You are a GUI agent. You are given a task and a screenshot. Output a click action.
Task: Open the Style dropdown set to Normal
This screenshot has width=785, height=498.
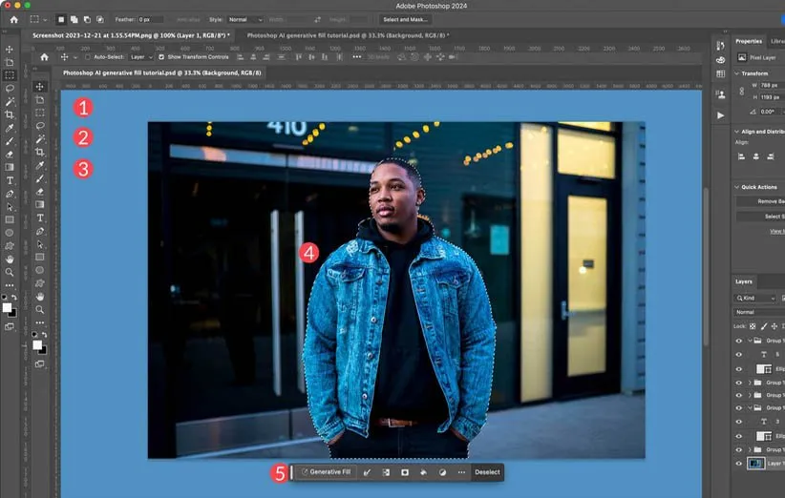pyautogui.click(x=244, y=19)
